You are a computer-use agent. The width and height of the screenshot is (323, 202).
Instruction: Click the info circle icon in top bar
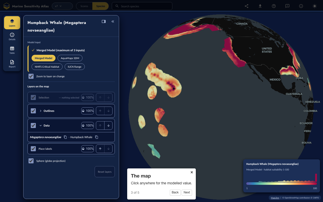coord(301,6)
